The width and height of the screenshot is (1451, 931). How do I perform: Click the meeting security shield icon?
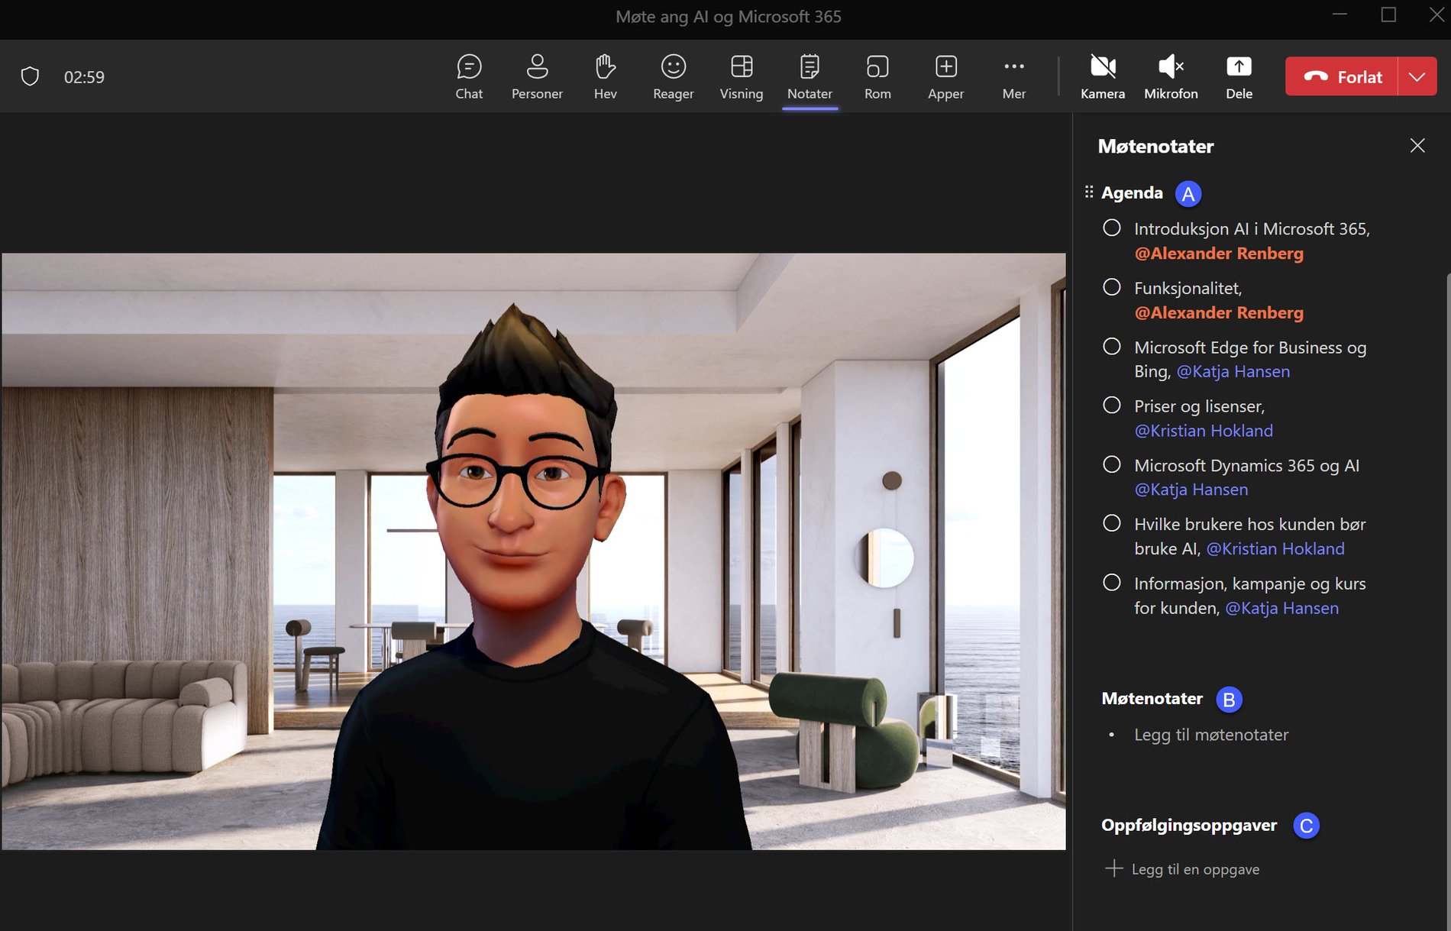(31, 76)
